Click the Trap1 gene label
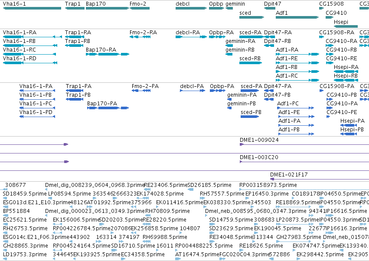The image size is (369, 261). pyautogui.click(x=73, y=4)
